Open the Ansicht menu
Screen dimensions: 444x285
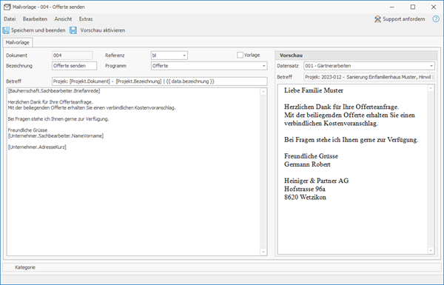point(63,19)
